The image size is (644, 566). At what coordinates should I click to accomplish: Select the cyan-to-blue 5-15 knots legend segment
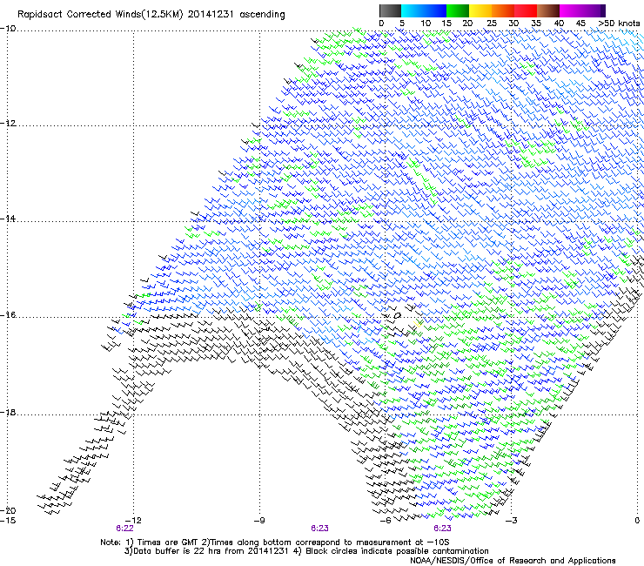(424, 10)
